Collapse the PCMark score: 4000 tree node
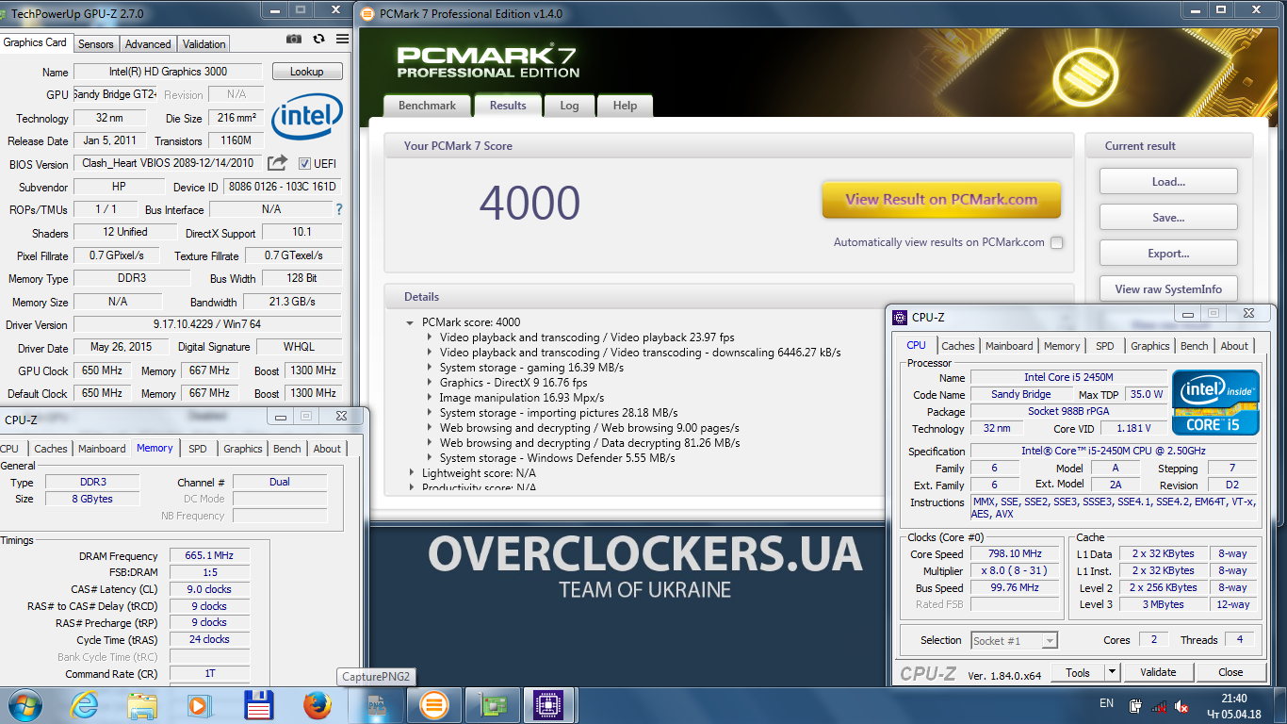The image size is (1287, 724). pos(410,322)
